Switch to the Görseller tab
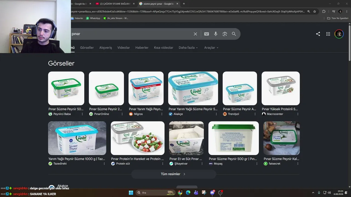351x197 pixels. [x=87, y=48]
